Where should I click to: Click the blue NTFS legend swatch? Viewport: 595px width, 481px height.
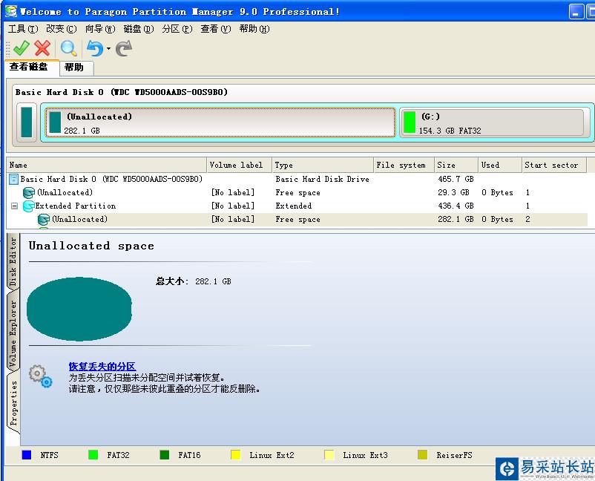coord(27,455)
